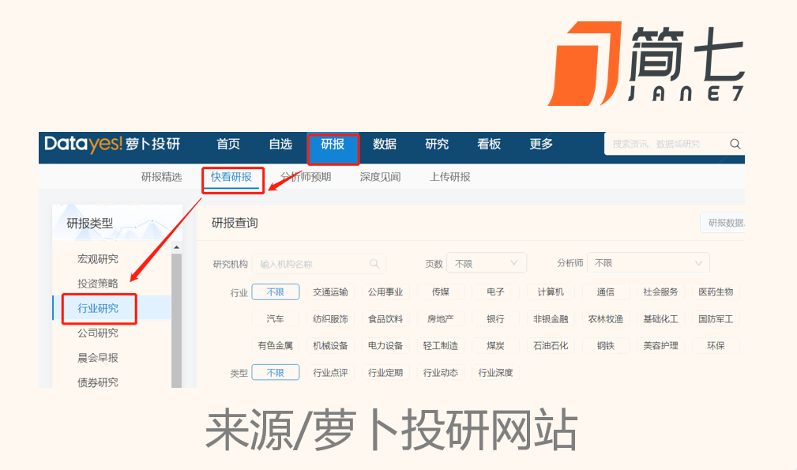The image size is (797, 470).
Task: Select 机械设备 industry filter
Action: (x=330, y=346)
